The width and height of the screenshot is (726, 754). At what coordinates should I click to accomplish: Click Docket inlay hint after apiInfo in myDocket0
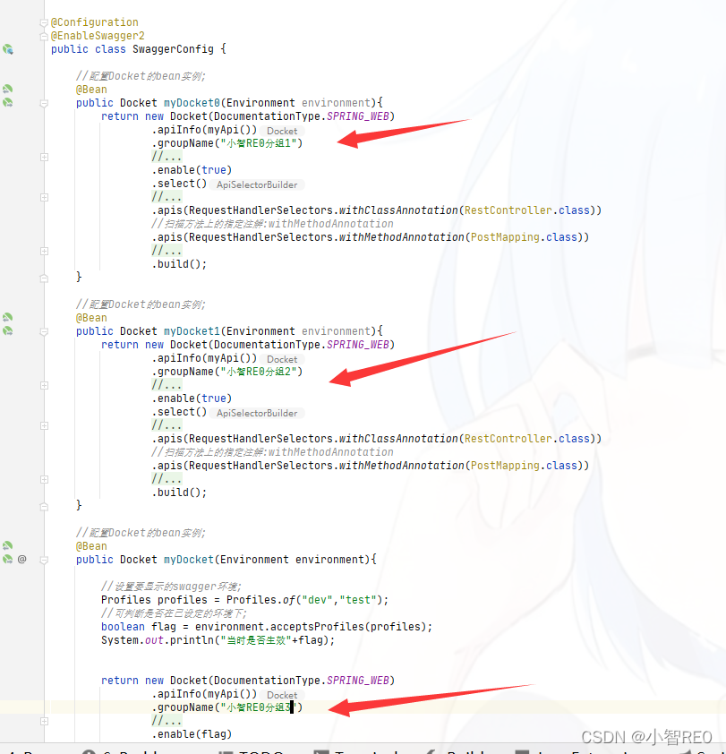[x=282, y=131]
